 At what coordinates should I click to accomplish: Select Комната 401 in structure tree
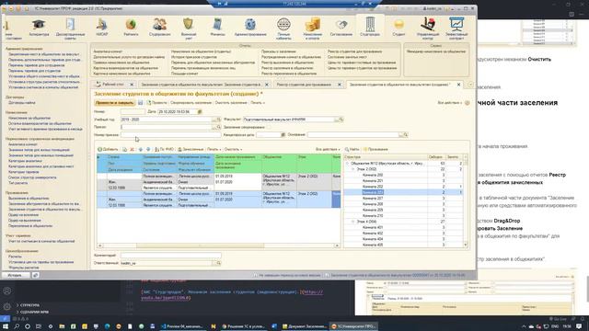click(373, 227)
